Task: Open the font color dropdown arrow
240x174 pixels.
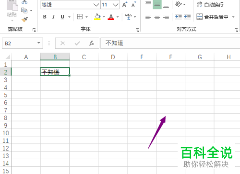Action: [x=118, y=17]
